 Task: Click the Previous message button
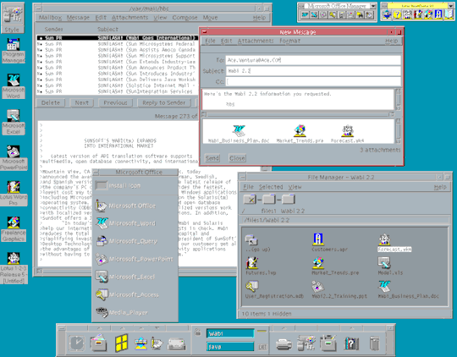click(x=115, y=102)
